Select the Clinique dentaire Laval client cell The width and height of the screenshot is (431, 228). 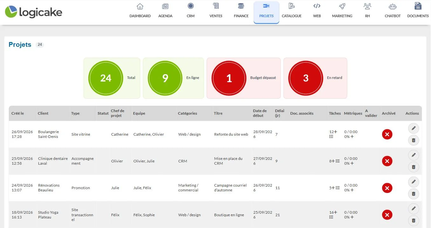(53, 161)
